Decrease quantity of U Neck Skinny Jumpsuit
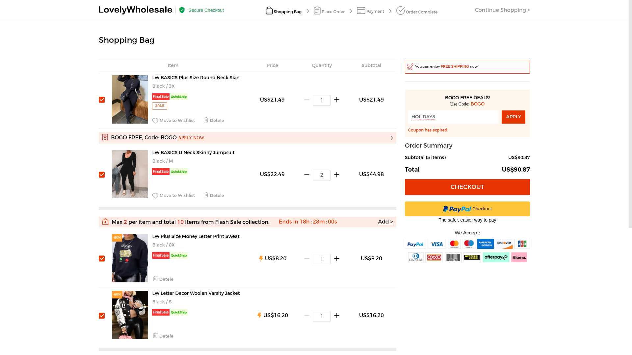Viewport: 632px width, 355px height. click(x=306, y=175)
